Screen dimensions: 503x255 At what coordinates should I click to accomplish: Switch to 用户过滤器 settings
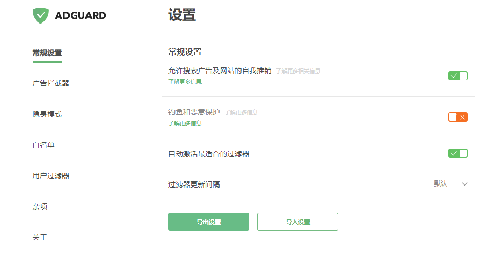click(51, 176)
